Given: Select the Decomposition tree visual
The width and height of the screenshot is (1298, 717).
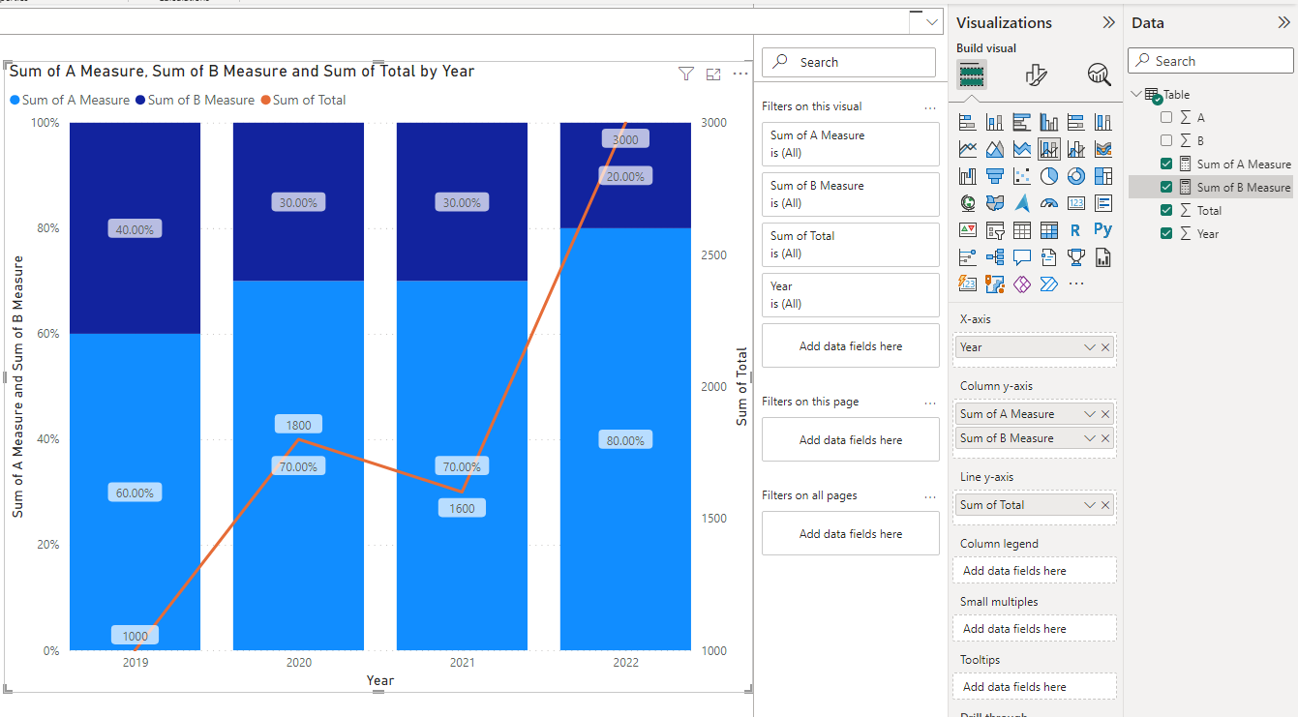Looking at the screenshot, I should (x=995, y=257).
